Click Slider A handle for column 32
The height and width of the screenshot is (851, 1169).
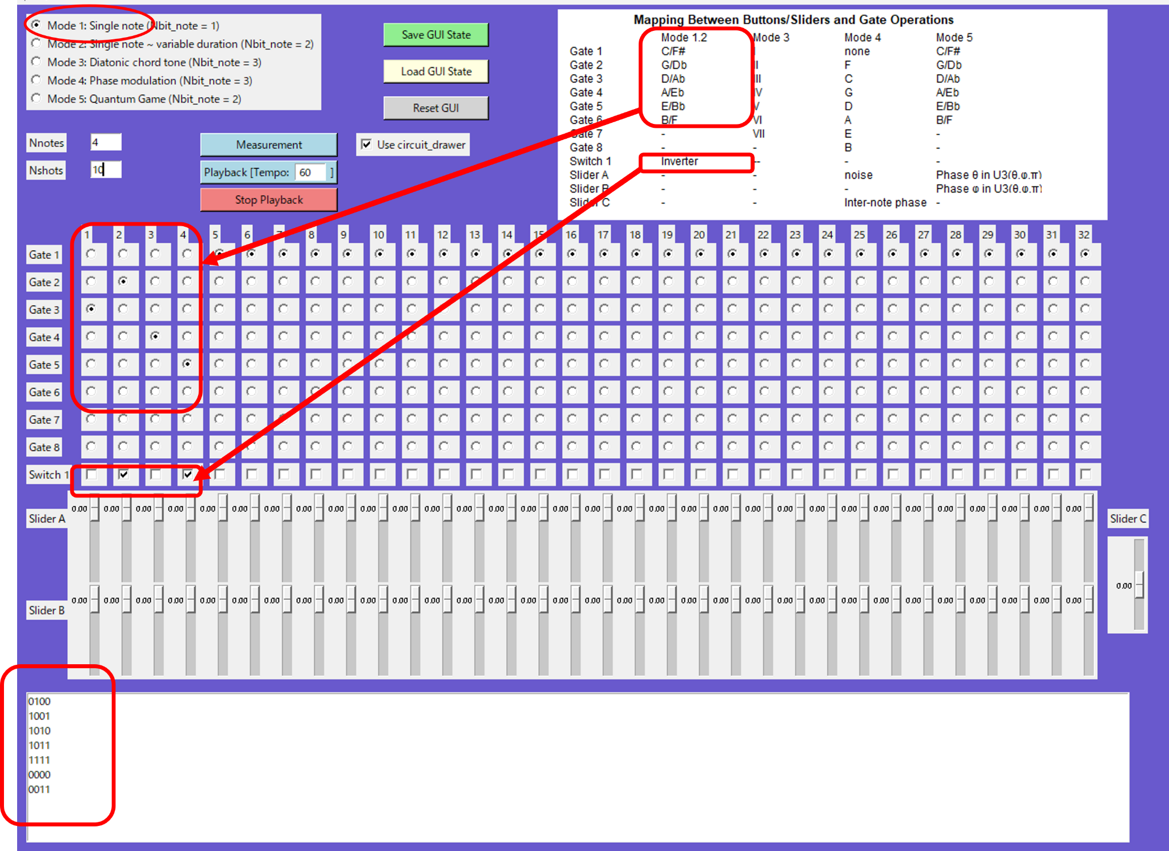click(x=1089, y=508)
